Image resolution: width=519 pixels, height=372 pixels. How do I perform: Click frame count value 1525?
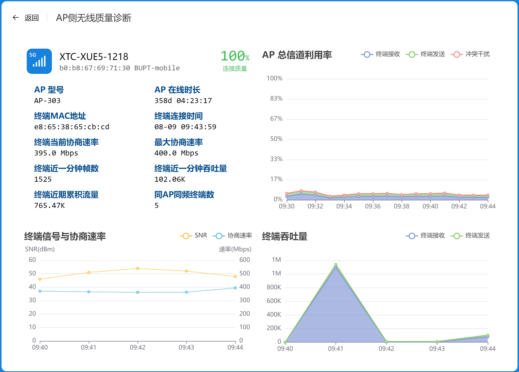point(43,179)
